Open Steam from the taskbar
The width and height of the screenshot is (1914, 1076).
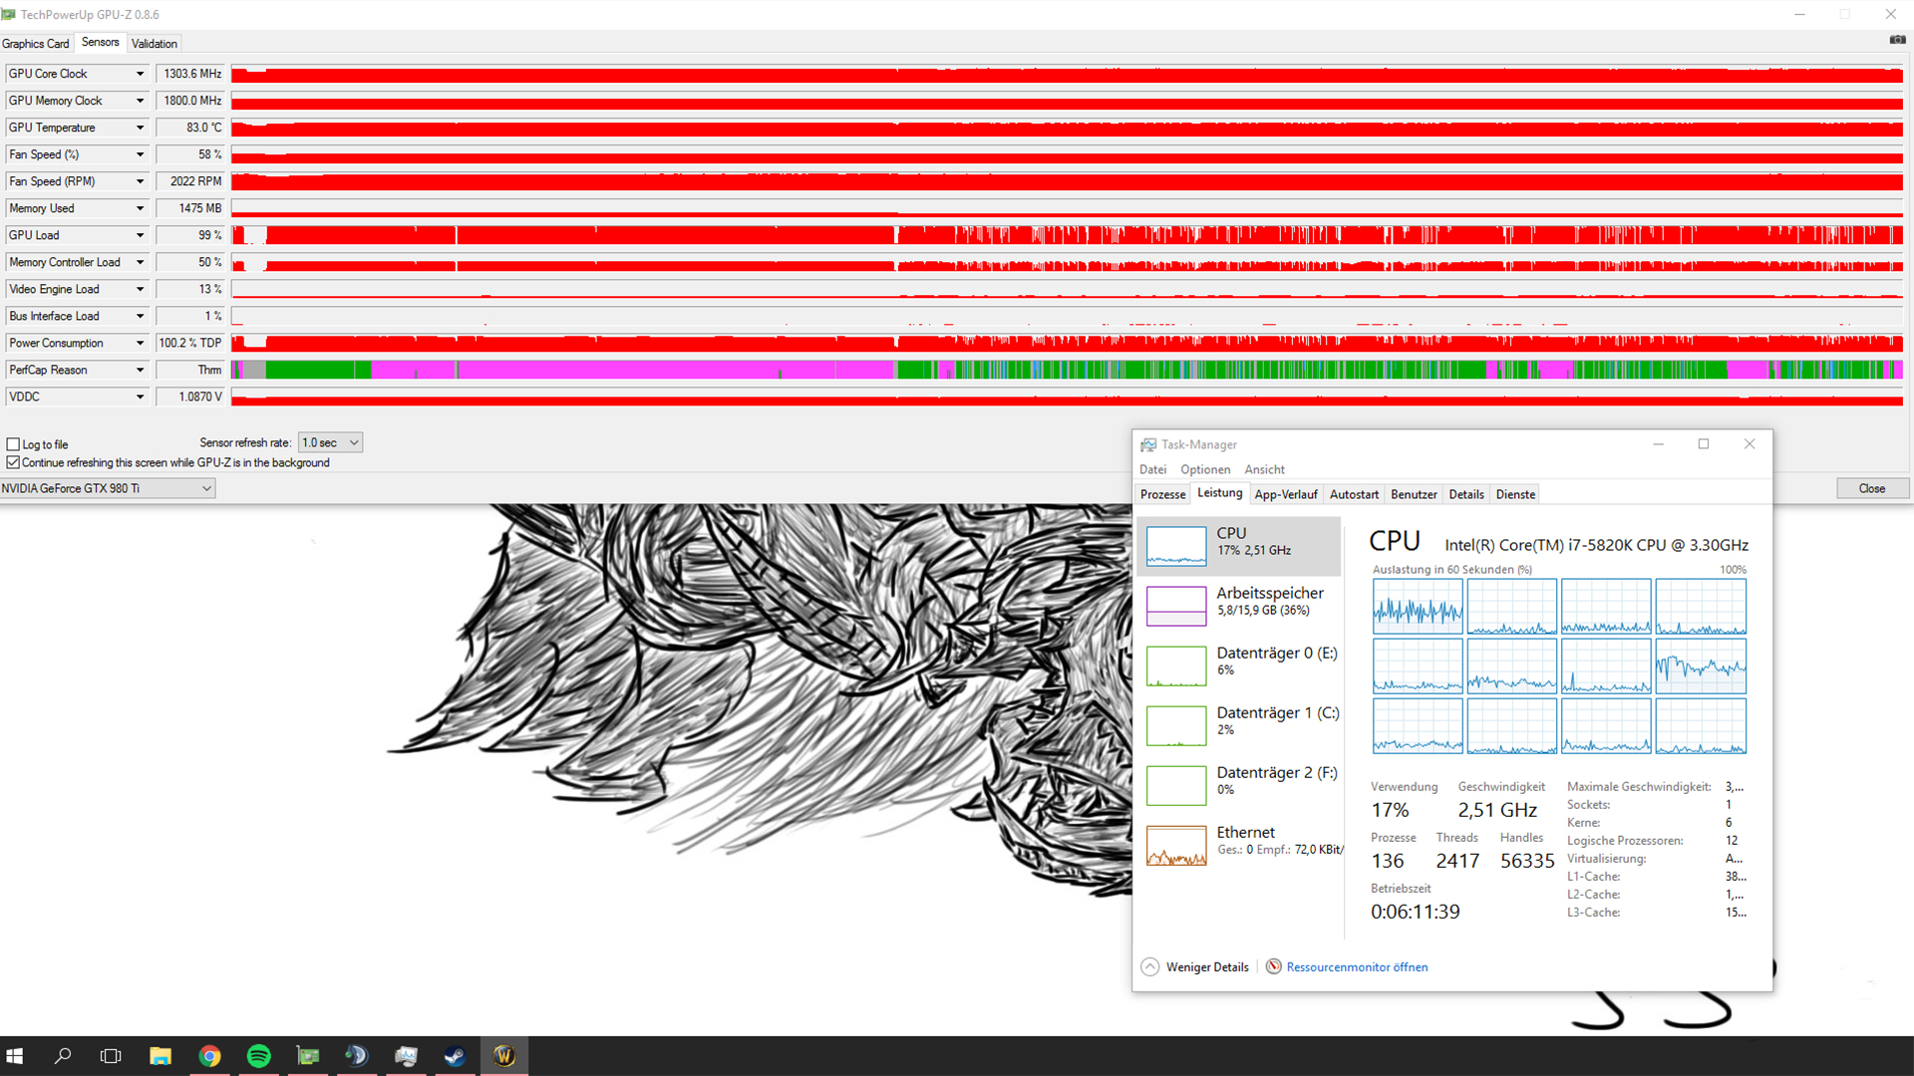coord(455,1056)
